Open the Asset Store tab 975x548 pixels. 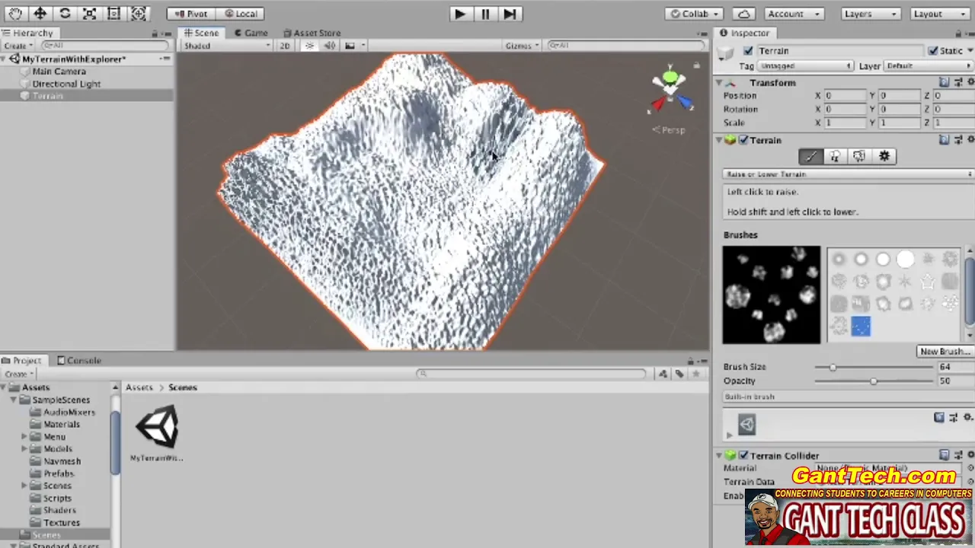(x=312, y=33)
